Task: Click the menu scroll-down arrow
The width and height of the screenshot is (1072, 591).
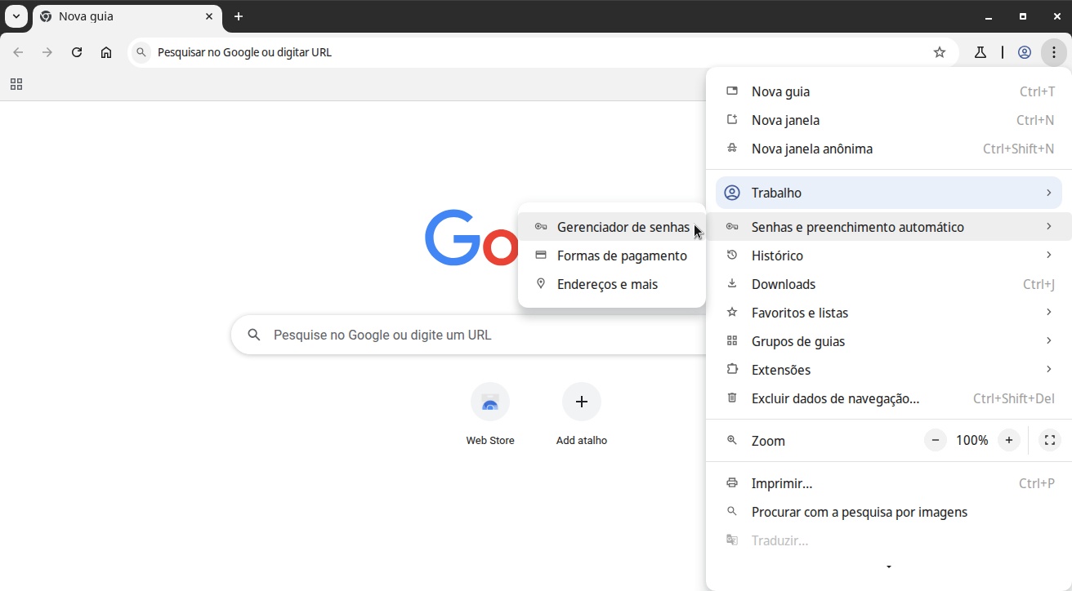Action: [x=889, y=567]
